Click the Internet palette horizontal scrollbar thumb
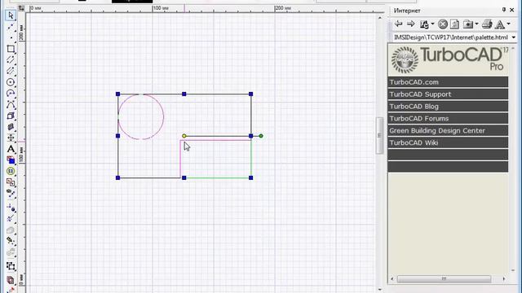 click(444, 278)
